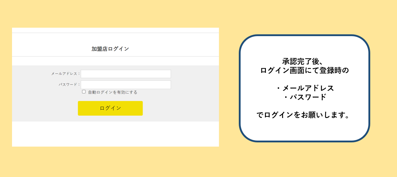Select the パスワード field label in form
This screenshot has width=397, height=177.
69,85
